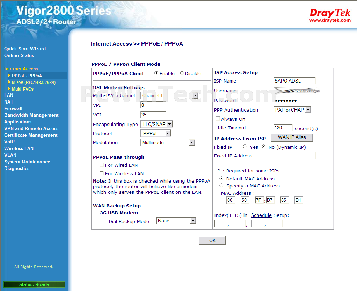
Task: Click first Schedule index field
Action: click(220, 223)
